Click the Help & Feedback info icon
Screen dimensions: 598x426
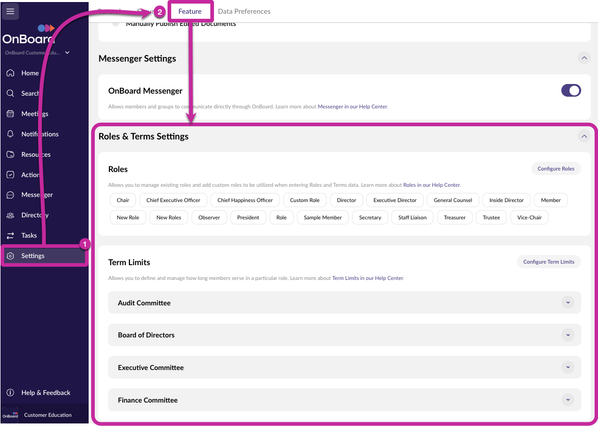(10, 393)
